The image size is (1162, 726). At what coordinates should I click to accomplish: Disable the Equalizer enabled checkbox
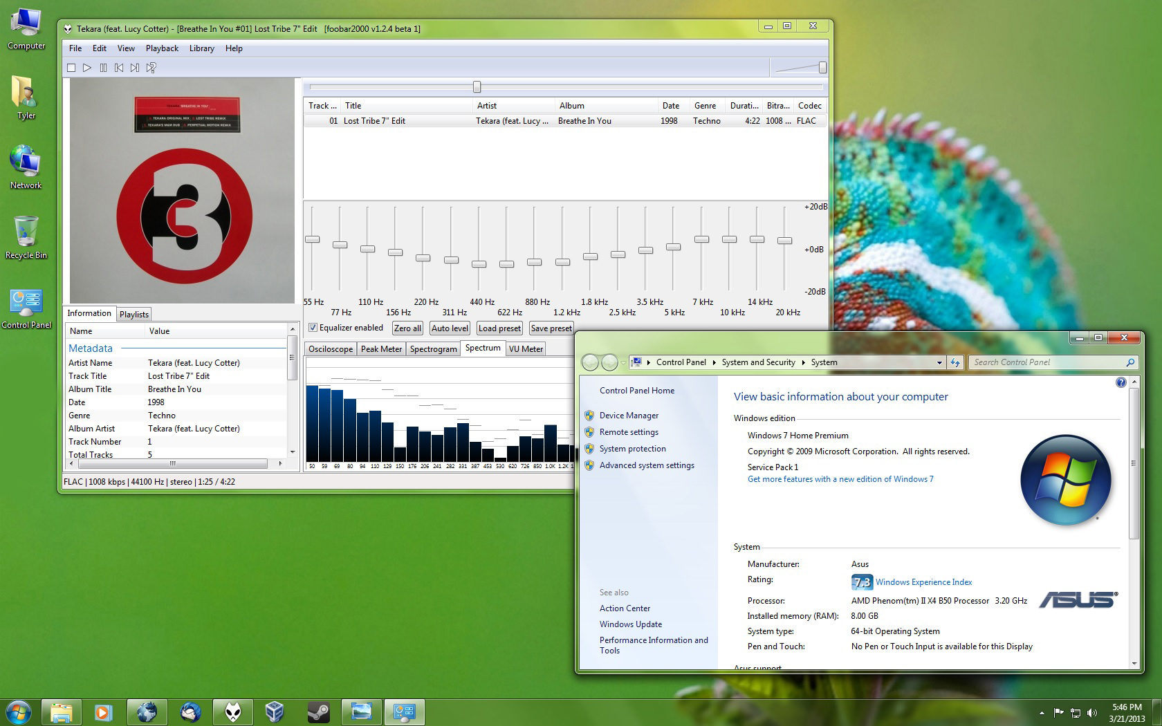point(313,328)
